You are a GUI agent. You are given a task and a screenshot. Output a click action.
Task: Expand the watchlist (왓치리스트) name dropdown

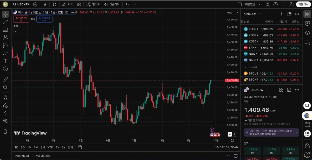(252, 14)
